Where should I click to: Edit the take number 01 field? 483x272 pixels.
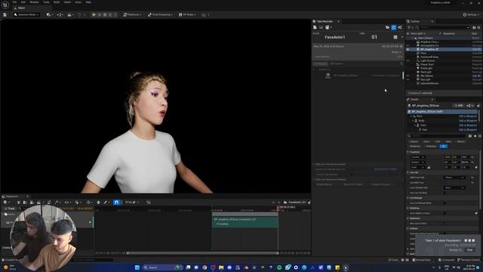point(374,37)
